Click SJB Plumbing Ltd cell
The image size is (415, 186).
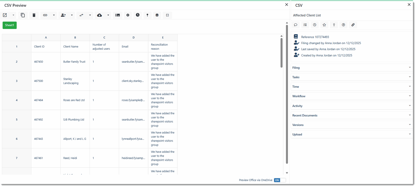click(x=75, y=119)
